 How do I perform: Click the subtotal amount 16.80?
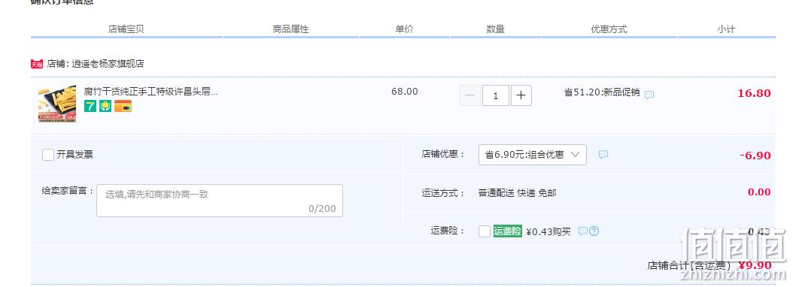click(754, 93)
